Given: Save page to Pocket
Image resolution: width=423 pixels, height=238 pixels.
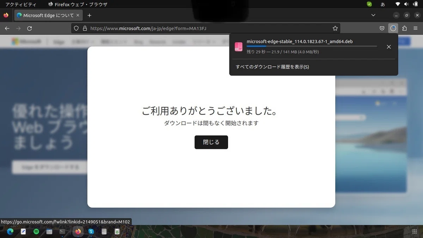Looking at the screenshot, I should (382, 29).
